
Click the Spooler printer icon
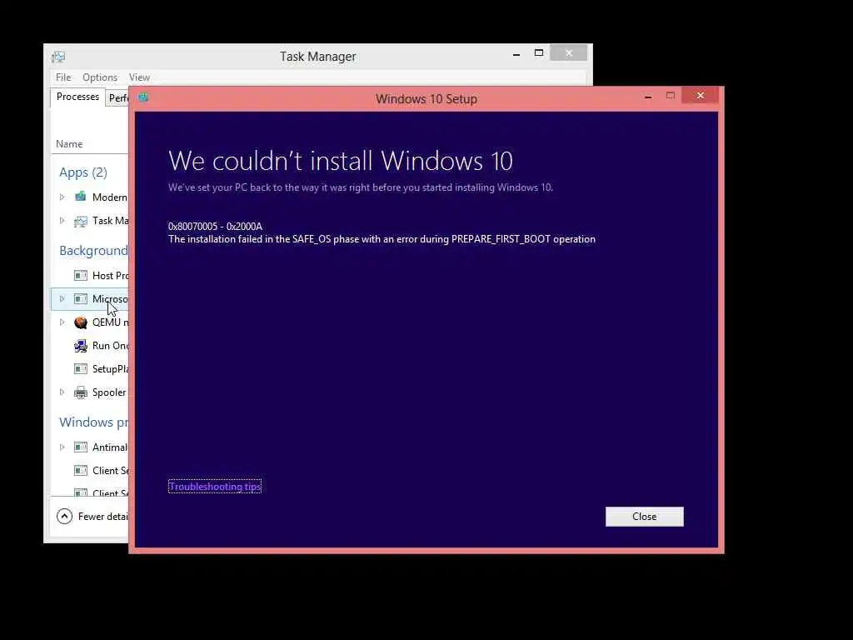click(81, 392)
